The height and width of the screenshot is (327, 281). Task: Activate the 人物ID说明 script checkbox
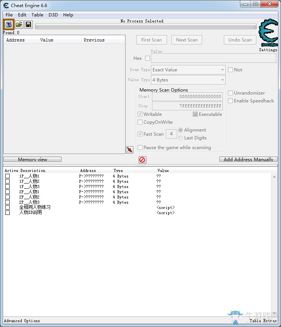(7, 213)
